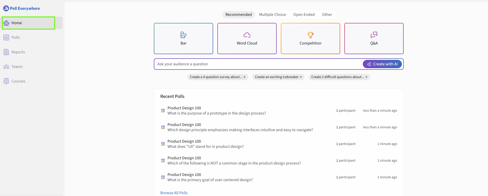488x196 pixels.
Task: Pick the 'Create an exciting icebreaker' suggestion
Action: pos(278,77)
